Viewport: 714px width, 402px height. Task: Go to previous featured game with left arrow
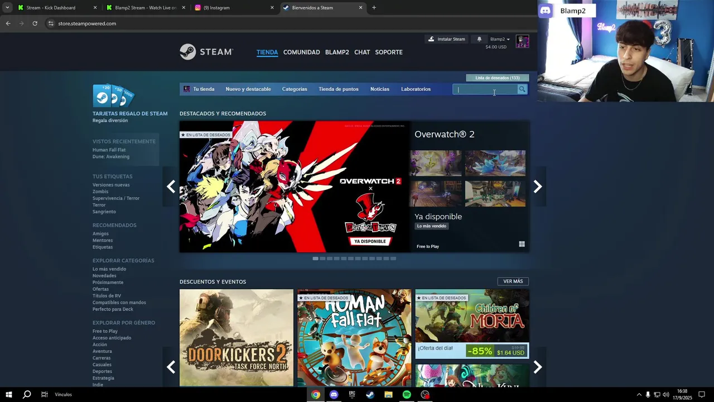pos(171,186)
